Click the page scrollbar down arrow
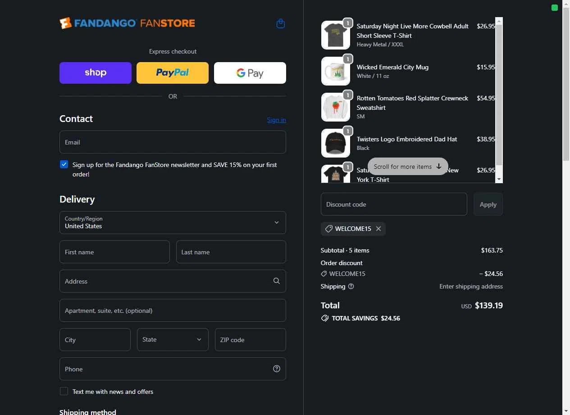 pos(566,411)
